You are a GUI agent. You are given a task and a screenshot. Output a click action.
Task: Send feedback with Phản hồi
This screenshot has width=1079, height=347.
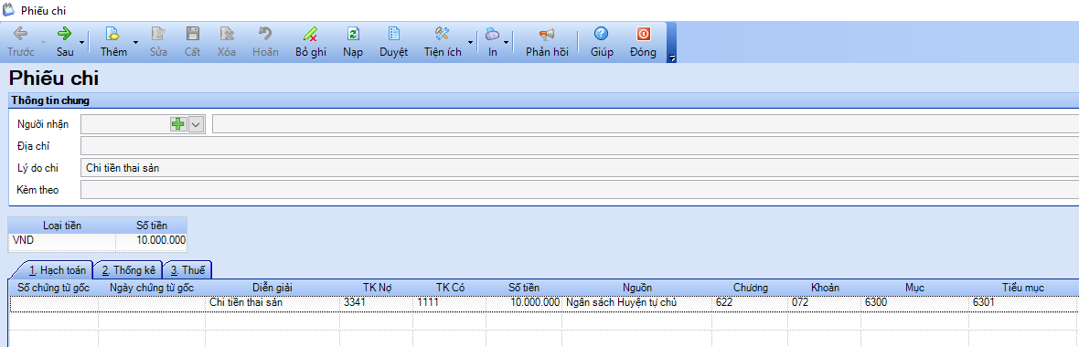tap(547, 42)
